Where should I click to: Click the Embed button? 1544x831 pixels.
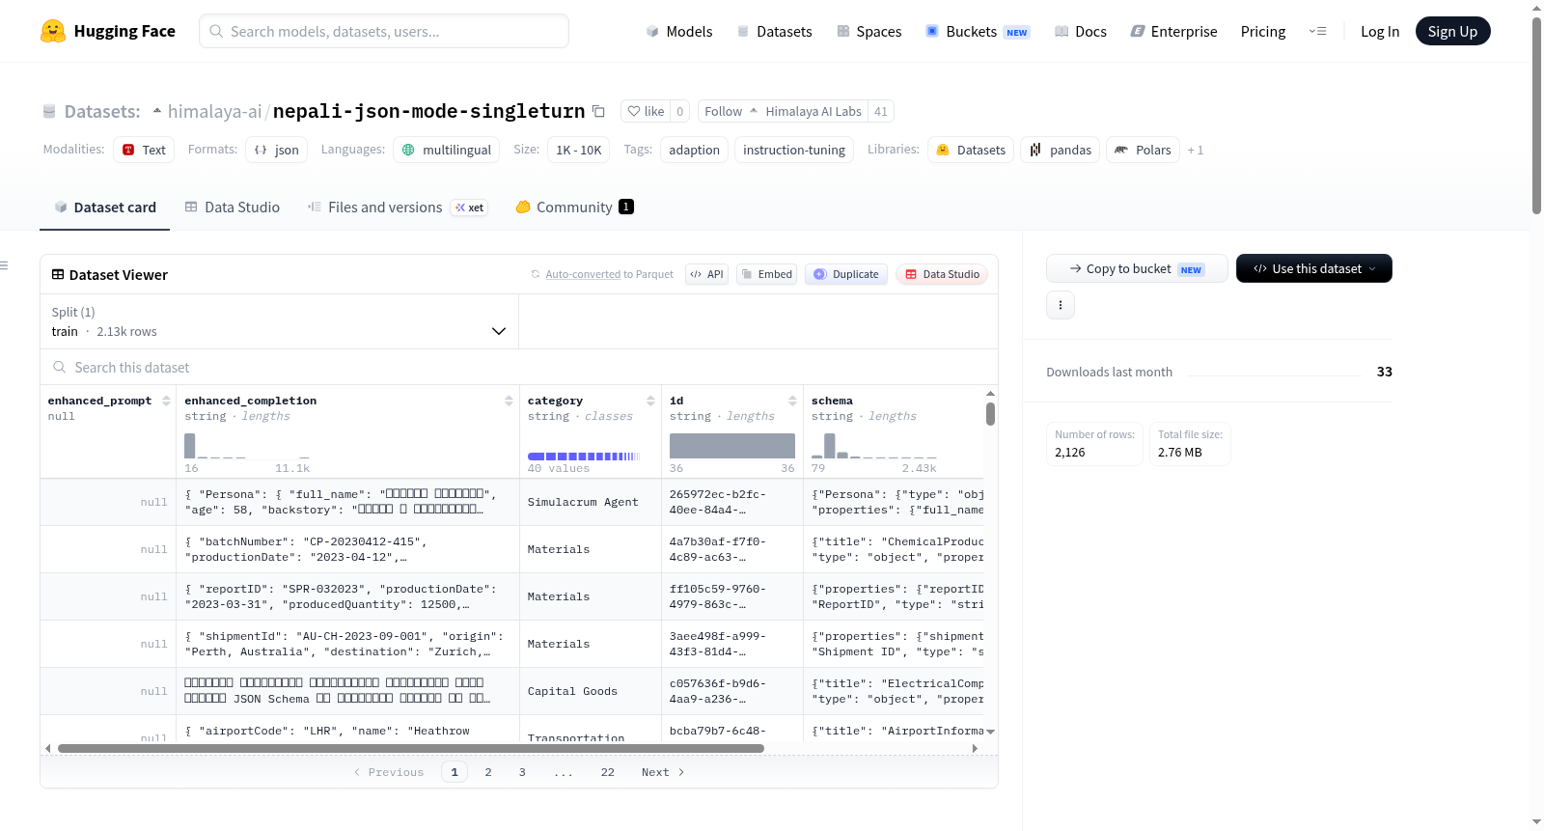[765, 274]
